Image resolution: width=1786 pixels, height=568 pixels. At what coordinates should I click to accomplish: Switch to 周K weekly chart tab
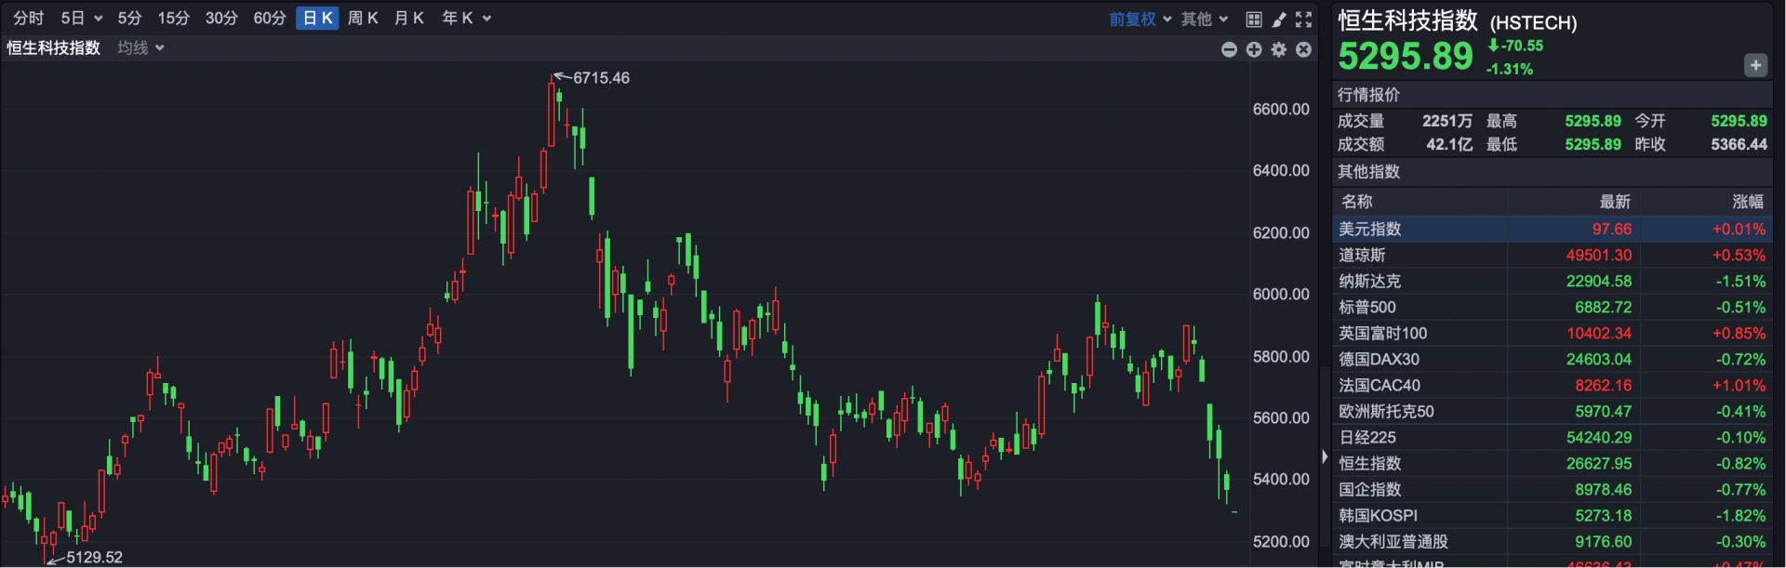[x=362, y=19]
